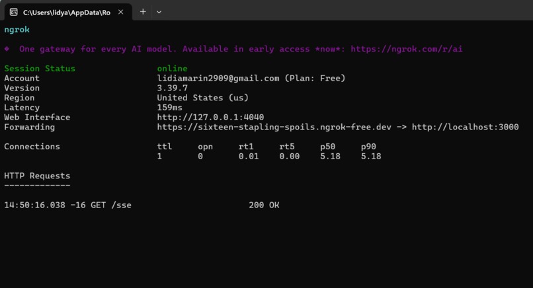533x288 pixels.
Task: Click the region value United States (us)
Action: 202,98
